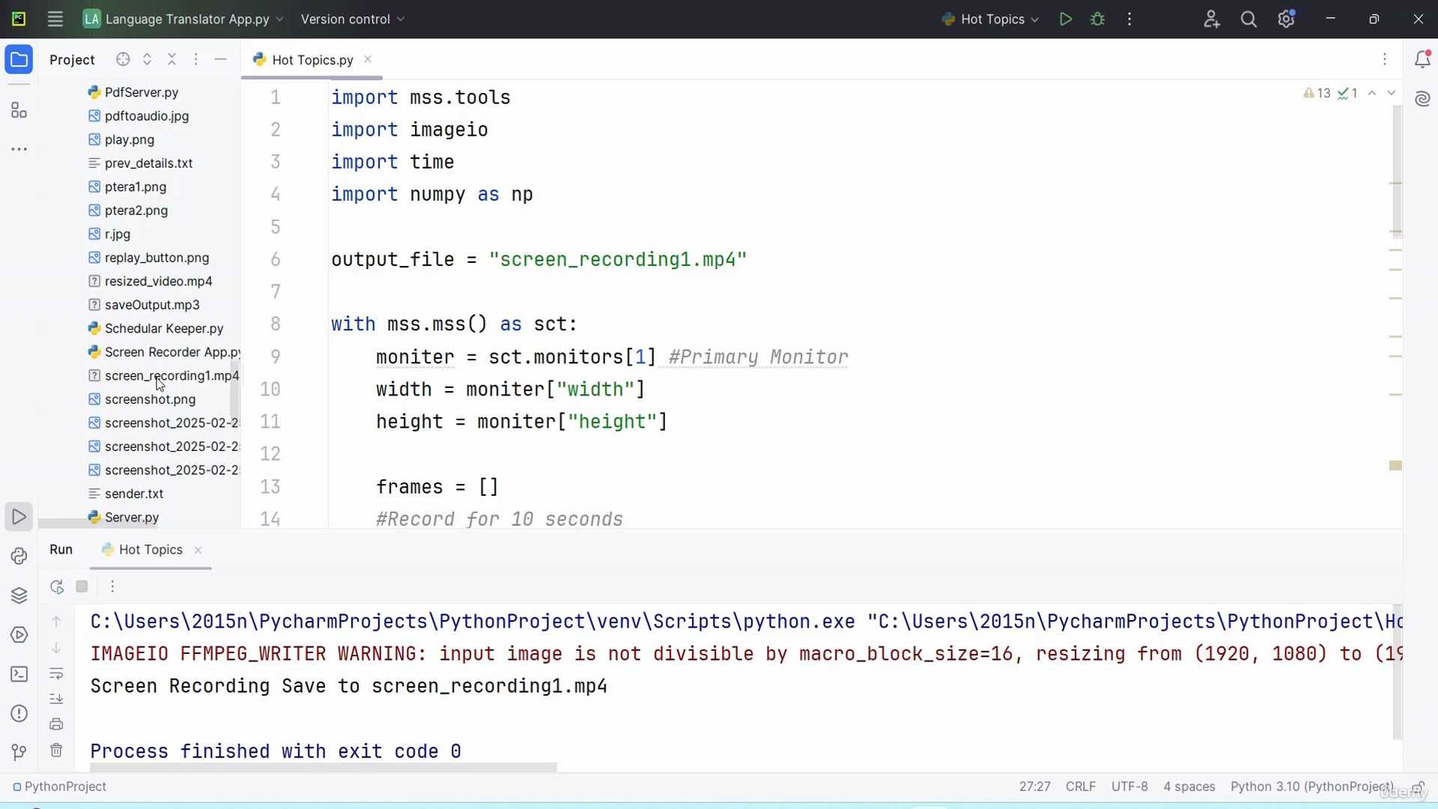Select opened file locate target icon
Image resolution: width=1438 pixels, height=809 pixels.
coord(123,59)
